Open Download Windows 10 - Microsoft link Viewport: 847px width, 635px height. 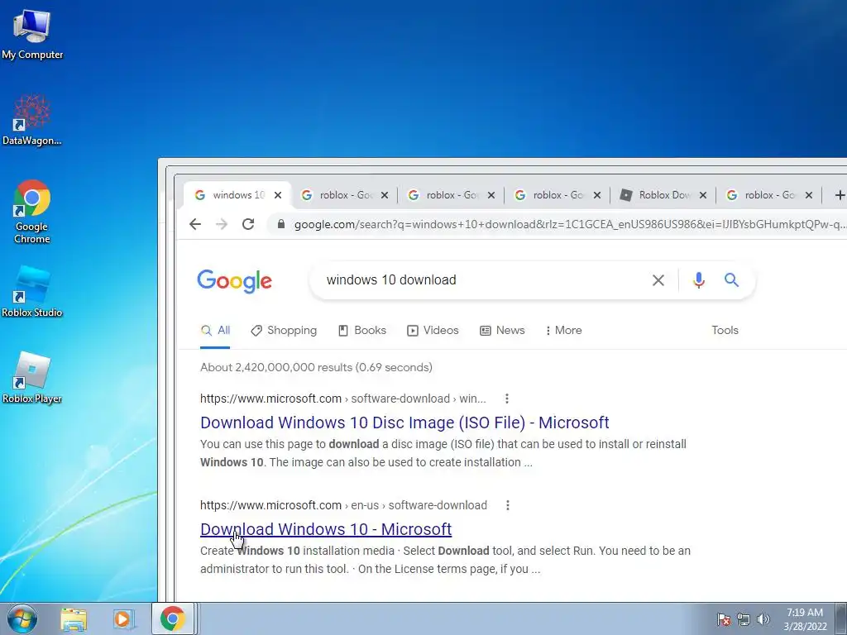[x=326, y=529]
